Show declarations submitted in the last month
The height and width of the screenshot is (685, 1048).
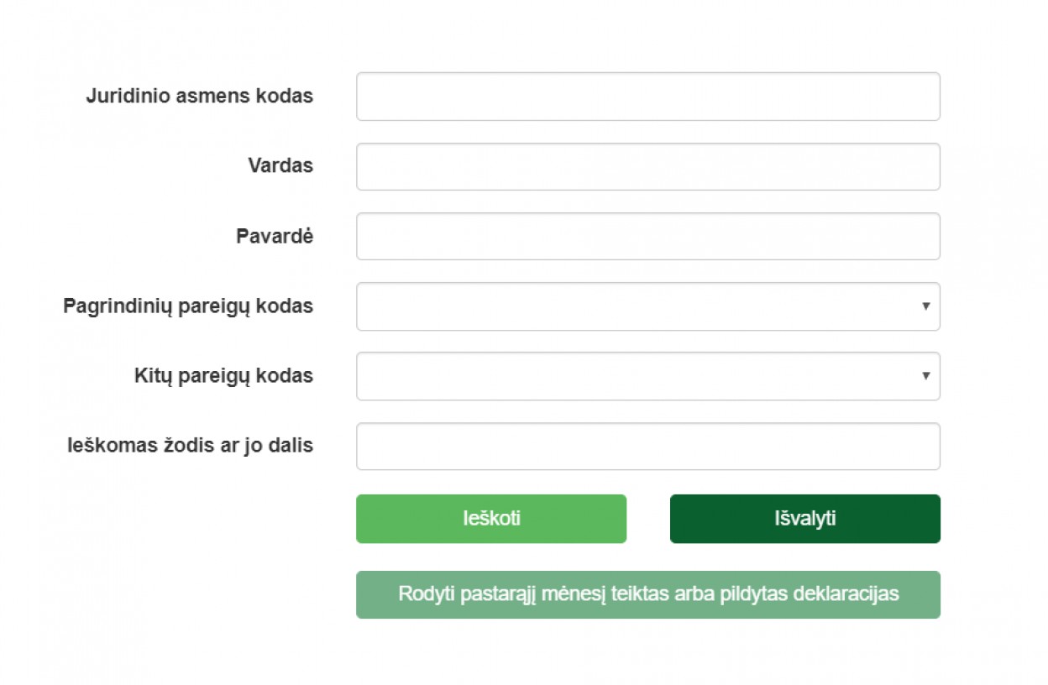click(x=647, y=594)
